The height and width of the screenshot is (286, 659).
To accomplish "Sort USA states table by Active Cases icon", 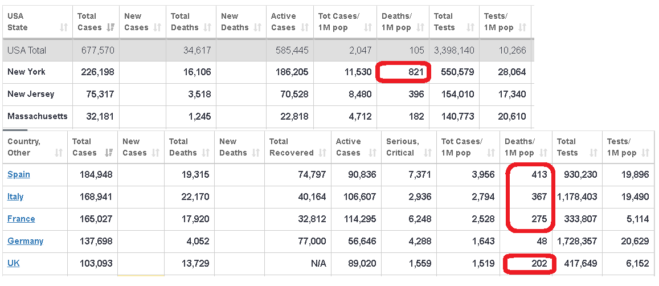I will click(304, 27).
